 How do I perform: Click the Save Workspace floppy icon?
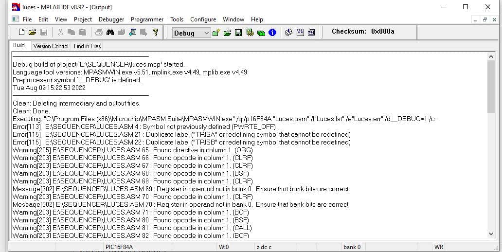(238, 32)
